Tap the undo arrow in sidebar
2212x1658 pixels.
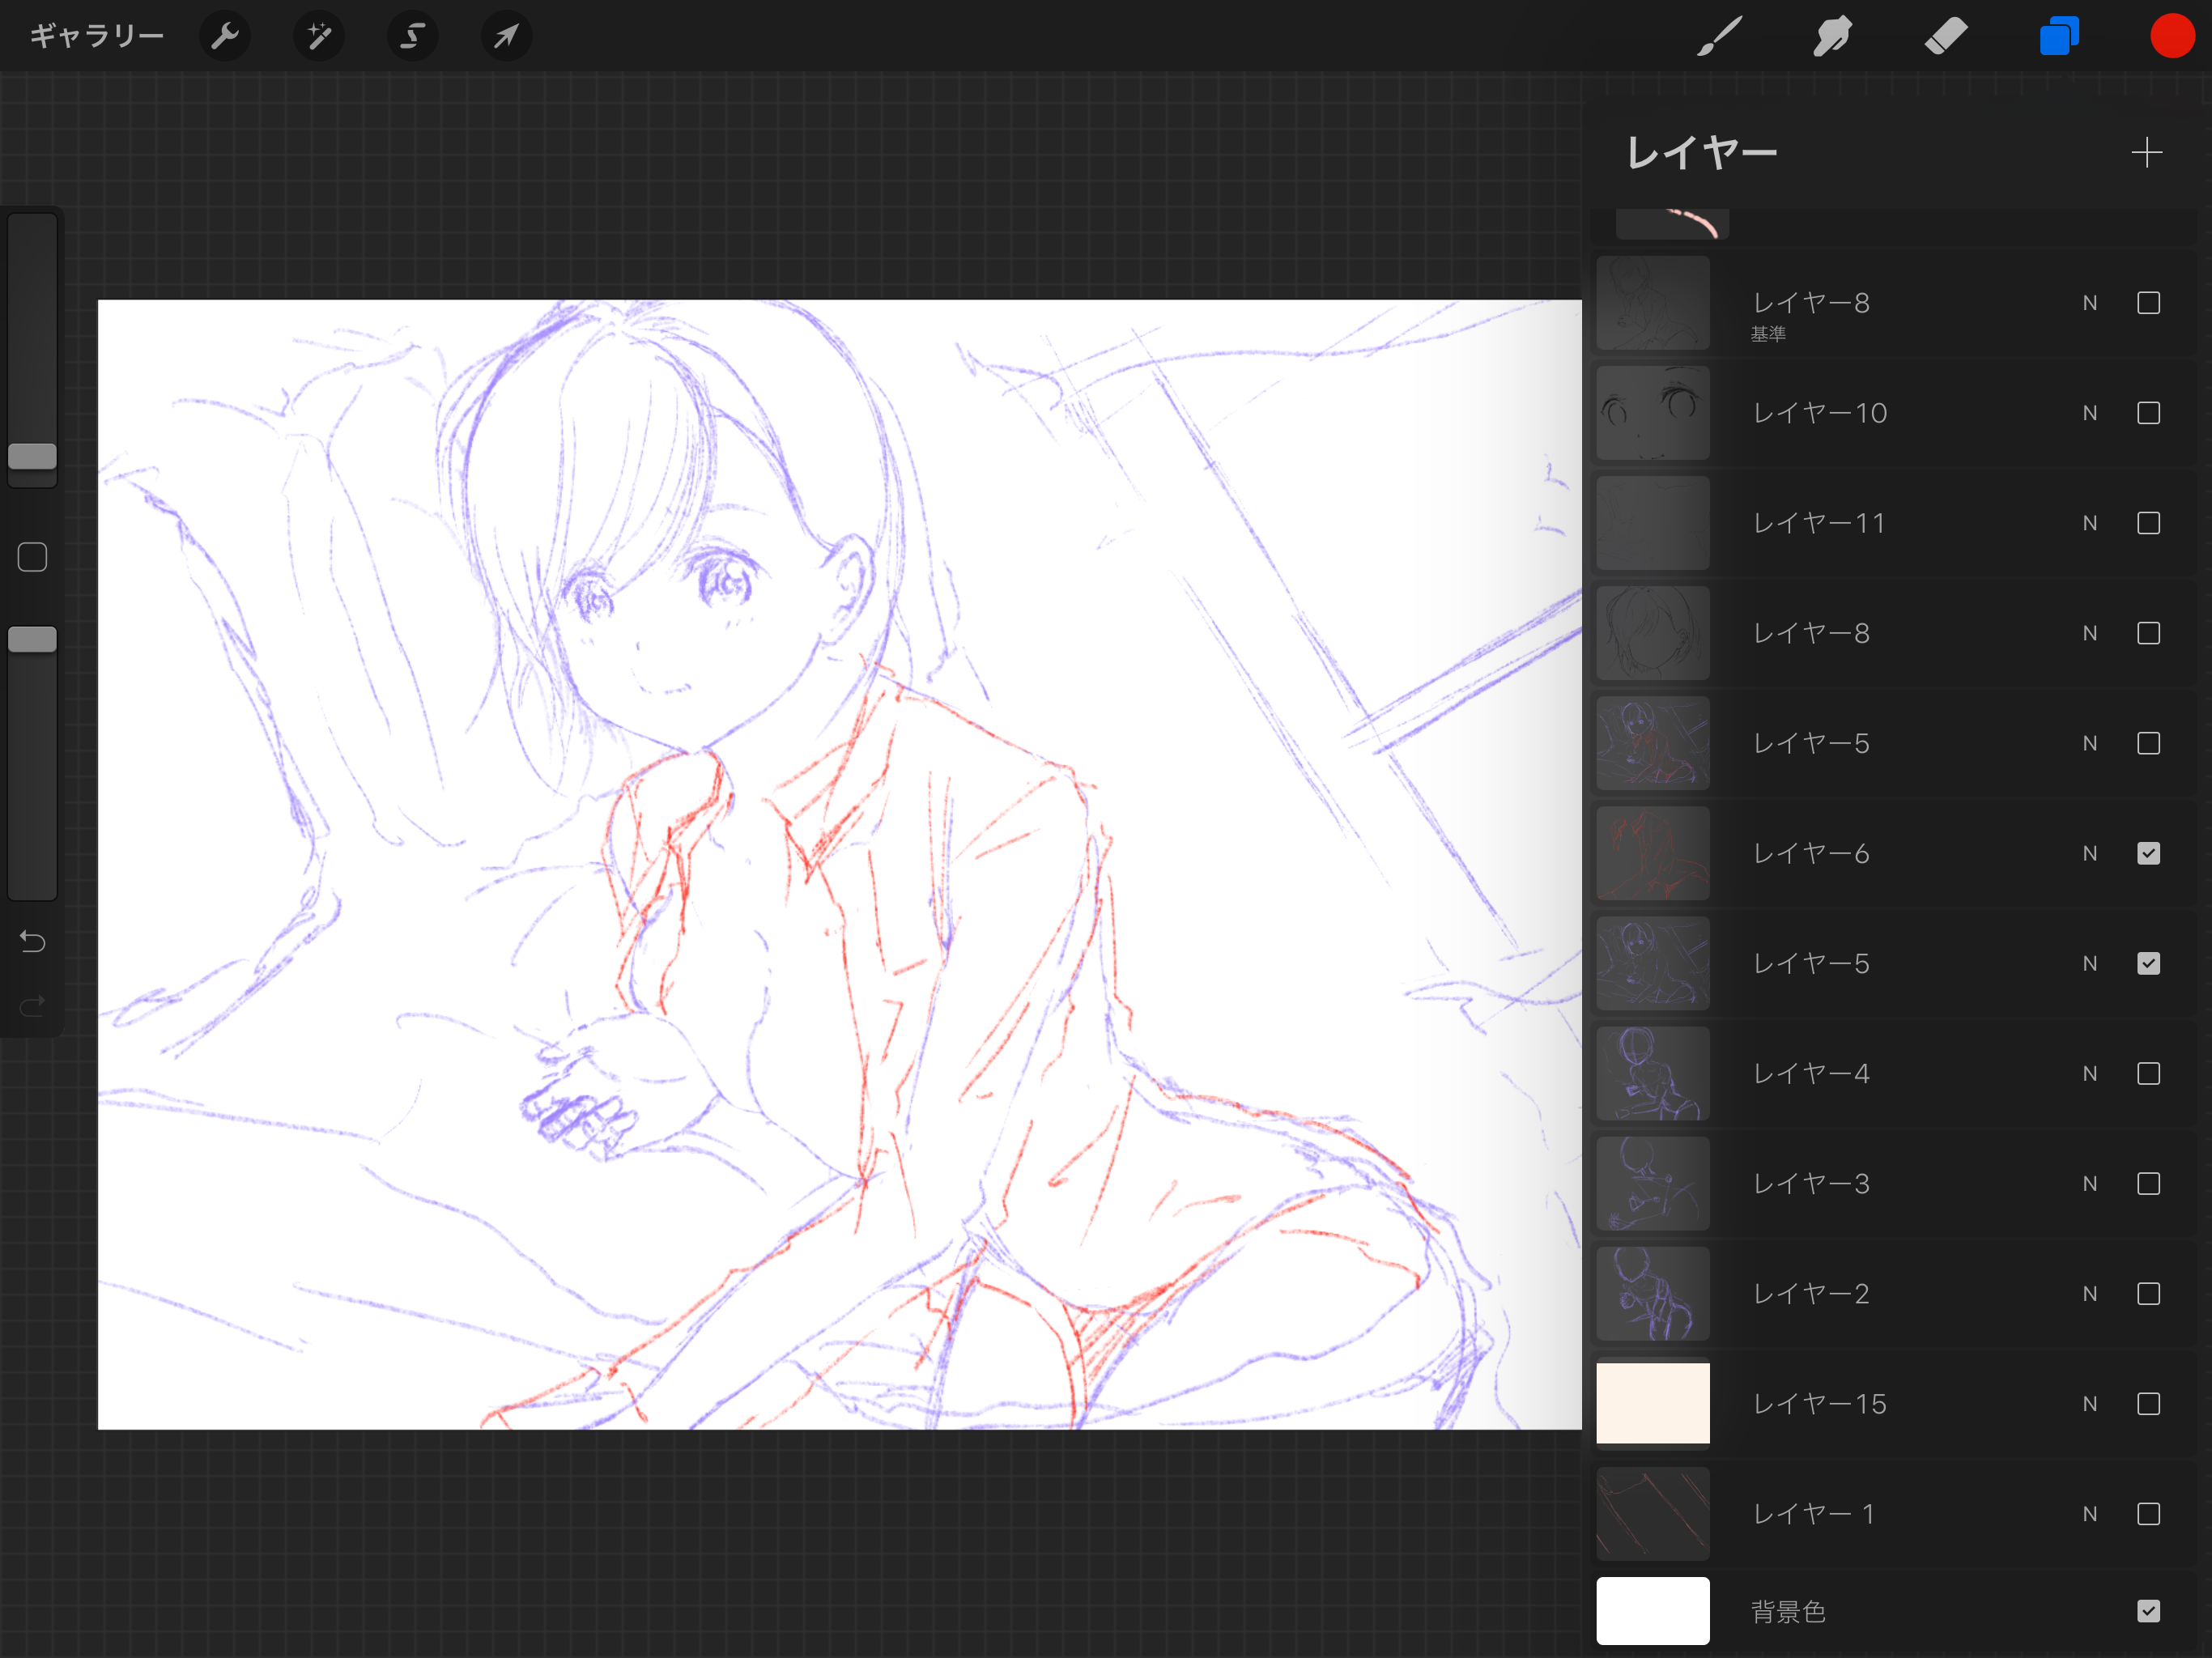[x=32, y=941]
